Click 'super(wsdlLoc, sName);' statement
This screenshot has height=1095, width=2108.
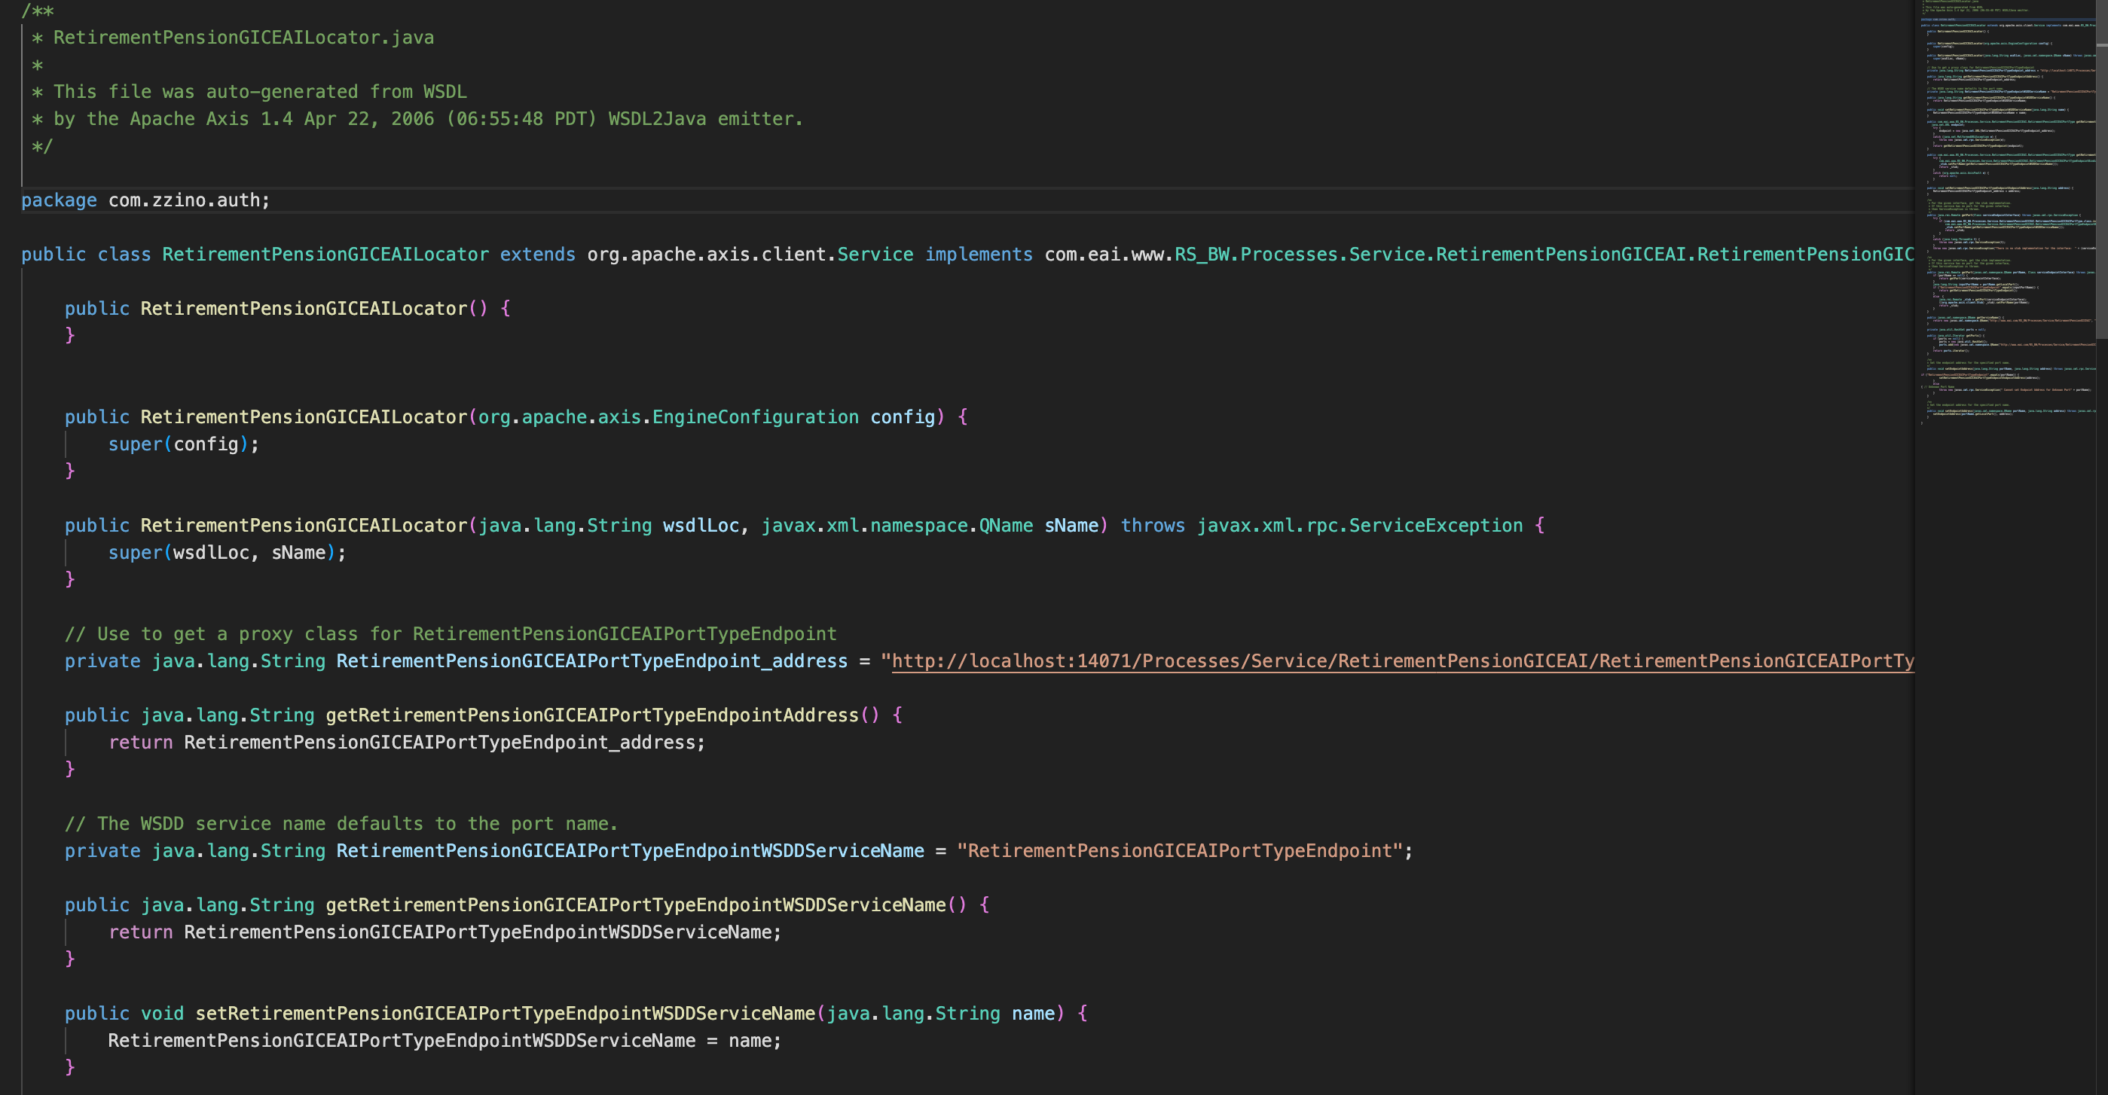click(x=228, y=553)
